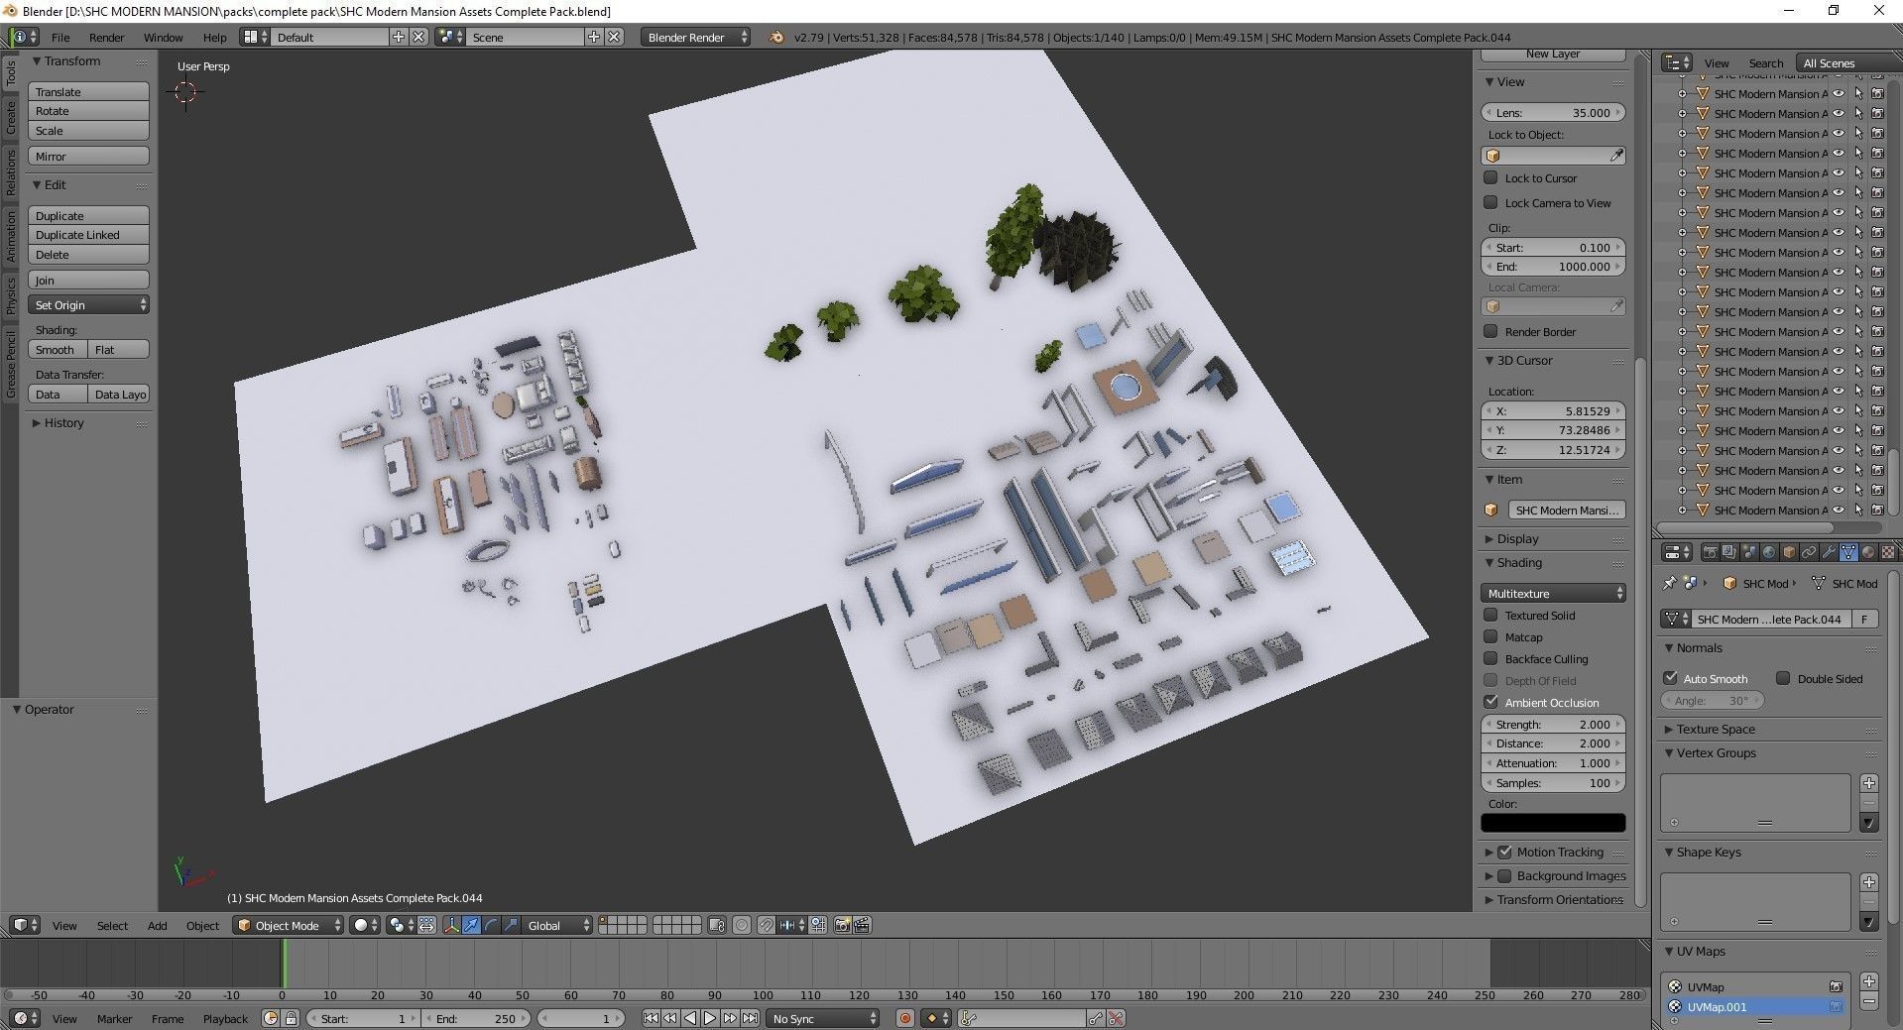Open the Render Layers properties tab
The height and width of the screenshot is (1030, 1903).
coord(1729,552)
